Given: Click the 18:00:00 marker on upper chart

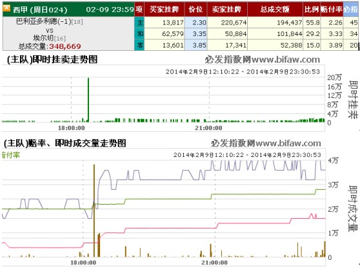Looking at the screenshot, I should tap(71, 128).
